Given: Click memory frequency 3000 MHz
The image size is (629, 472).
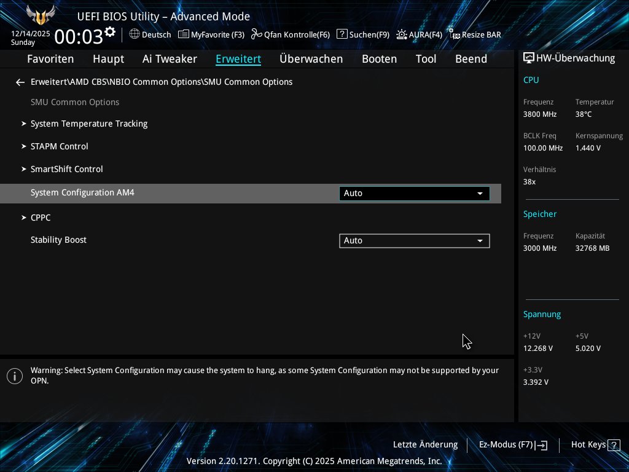Looking at the screenshot, I should point(539,248).
